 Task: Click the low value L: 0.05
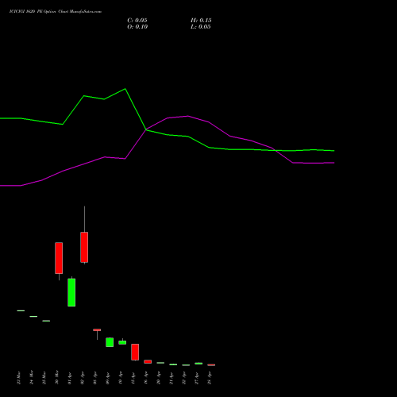point(201,27)
